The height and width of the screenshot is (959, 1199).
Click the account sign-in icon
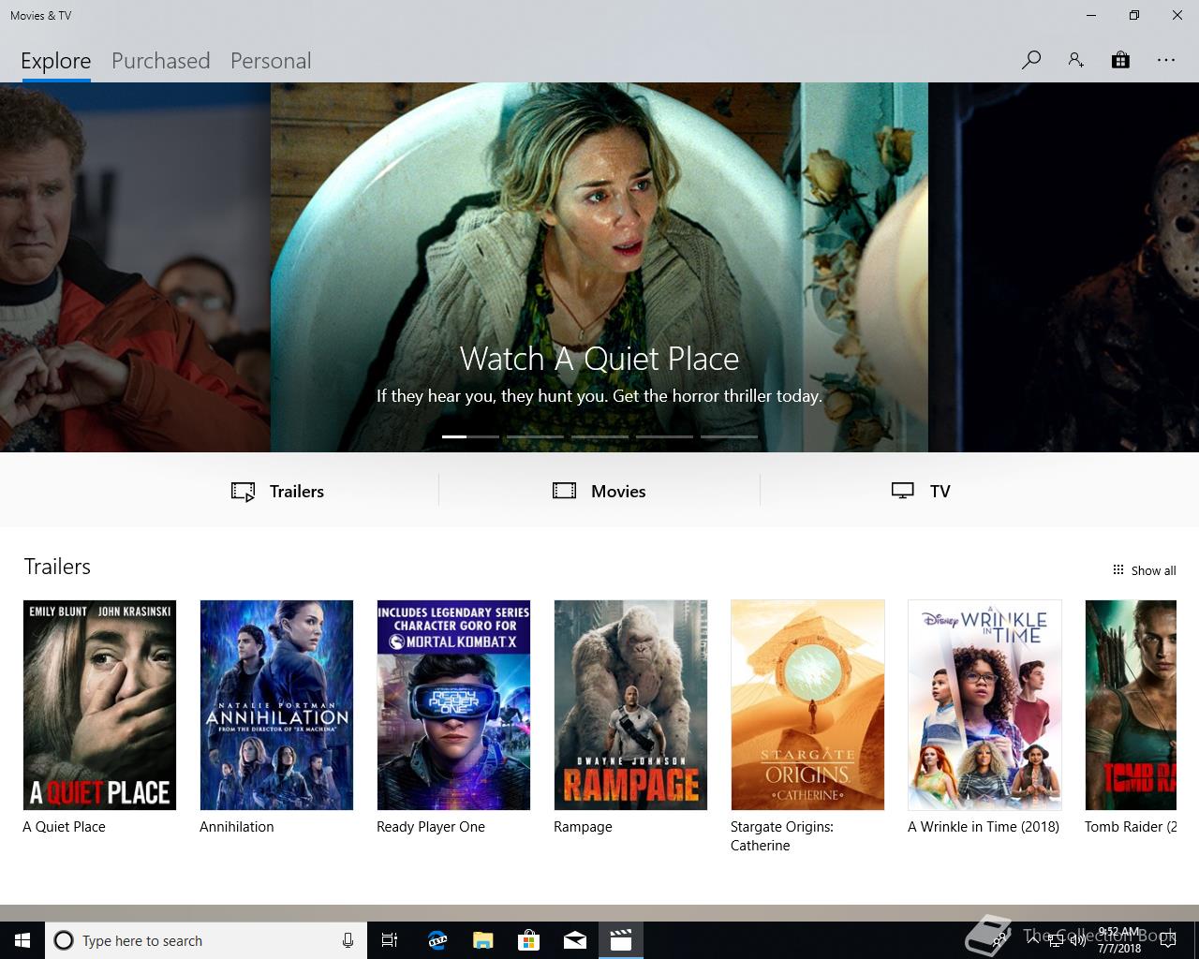[1075, 60]
